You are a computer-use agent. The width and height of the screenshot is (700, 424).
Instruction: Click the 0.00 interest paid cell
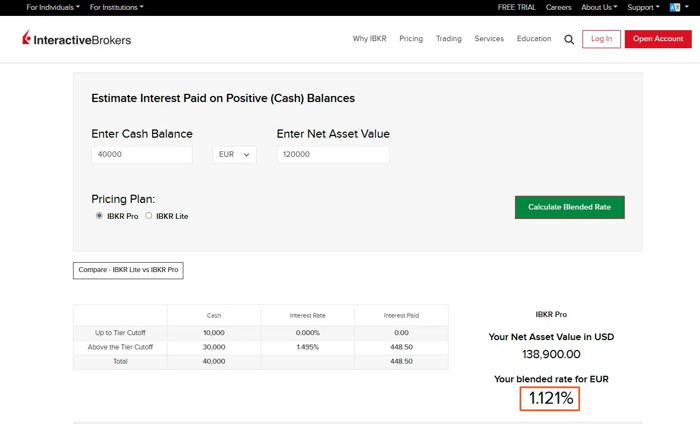(401, 333)
